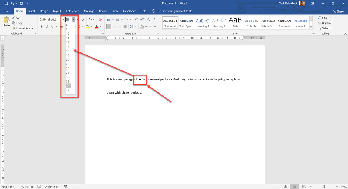Screen dimensions: 348x189
Task: Run spell check from the status bar
Action: click(x=39, y=187)
